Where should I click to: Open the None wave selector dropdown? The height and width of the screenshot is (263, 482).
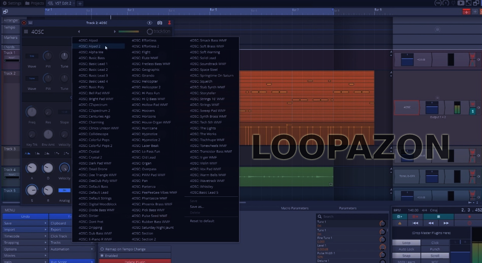tap(32, 78)
